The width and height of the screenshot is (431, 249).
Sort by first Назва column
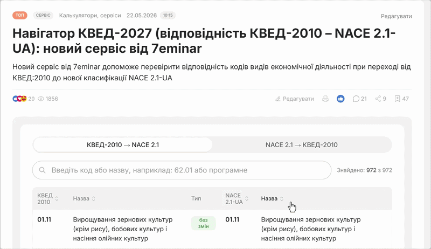click(x=84, y=198)
